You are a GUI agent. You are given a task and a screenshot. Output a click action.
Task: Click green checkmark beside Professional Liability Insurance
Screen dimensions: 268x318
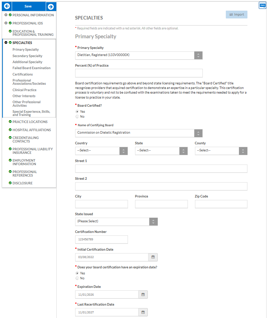tap(10, 149)
